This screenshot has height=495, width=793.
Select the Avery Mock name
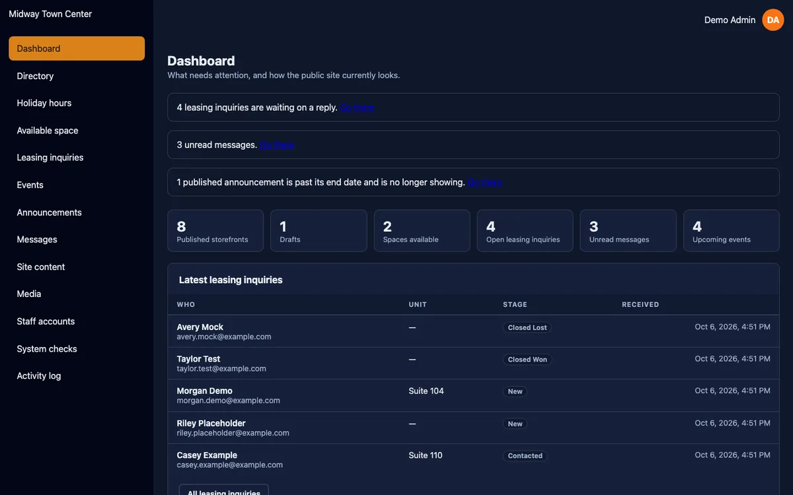click(200, 327)
